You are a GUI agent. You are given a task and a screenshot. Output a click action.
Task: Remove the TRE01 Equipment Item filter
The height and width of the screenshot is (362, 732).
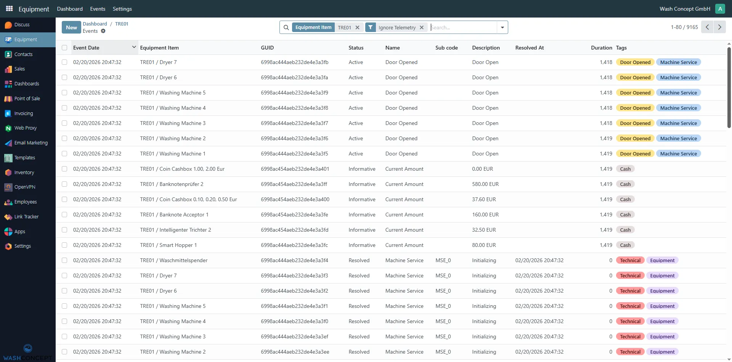click(357, 27)
